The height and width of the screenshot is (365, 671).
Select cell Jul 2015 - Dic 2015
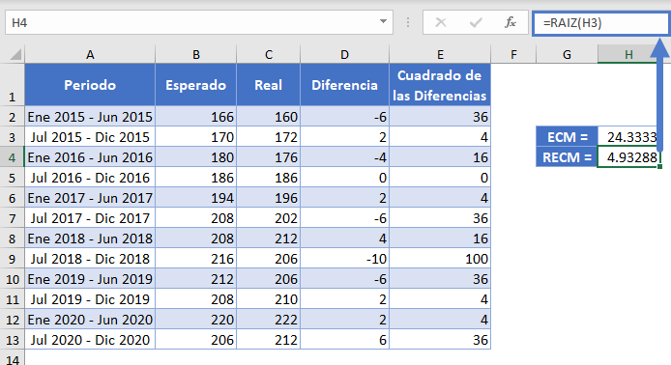coord(90,137)
